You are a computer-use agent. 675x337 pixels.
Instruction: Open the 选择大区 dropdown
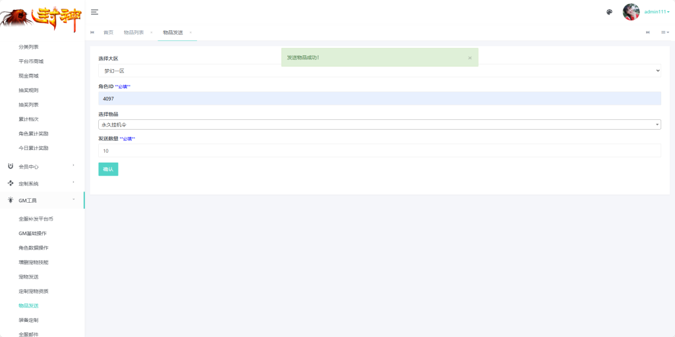(379, 71)
